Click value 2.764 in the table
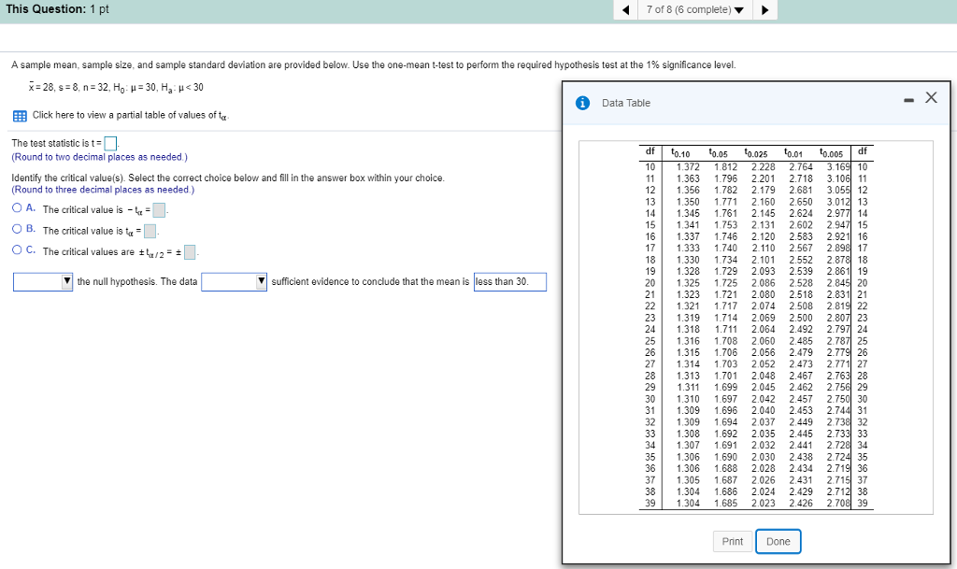Image resolution: width=957 pixels, height=569 pixels. click(x=801, y=167)
